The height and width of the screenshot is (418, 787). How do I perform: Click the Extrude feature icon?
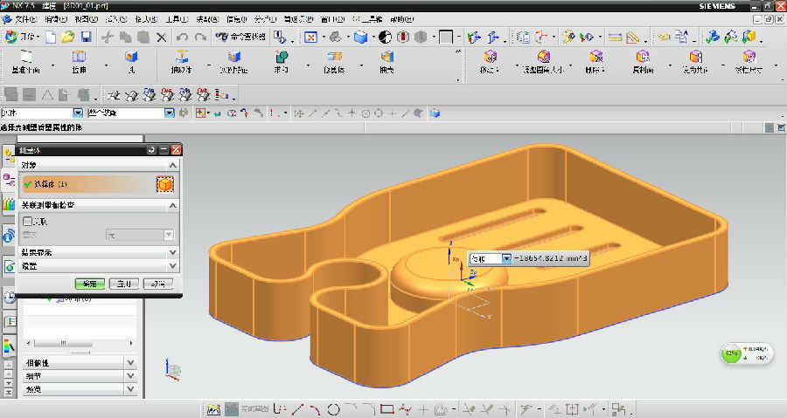(x=79, y=58)
